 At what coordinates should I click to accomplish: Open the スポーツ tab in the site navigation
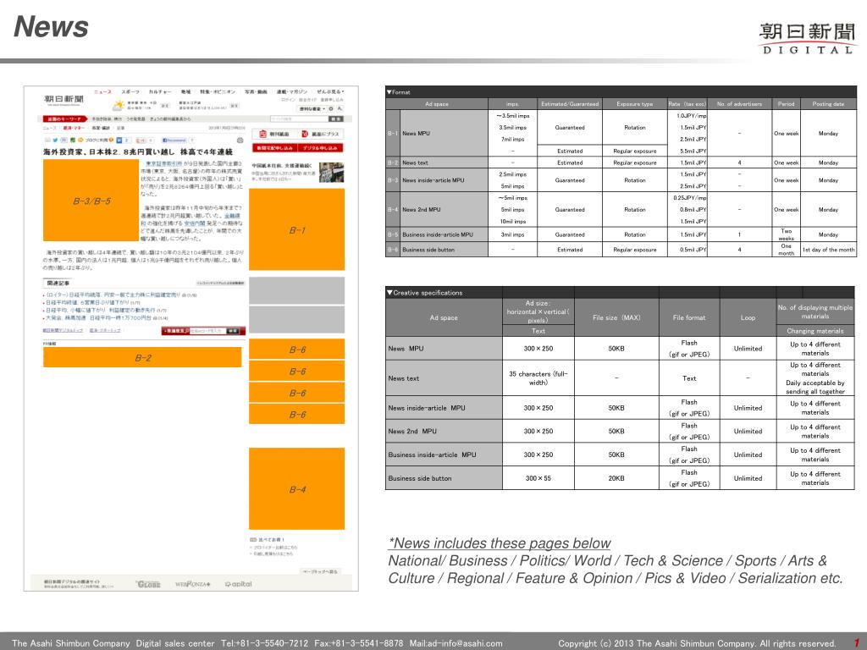click(130, 91)
